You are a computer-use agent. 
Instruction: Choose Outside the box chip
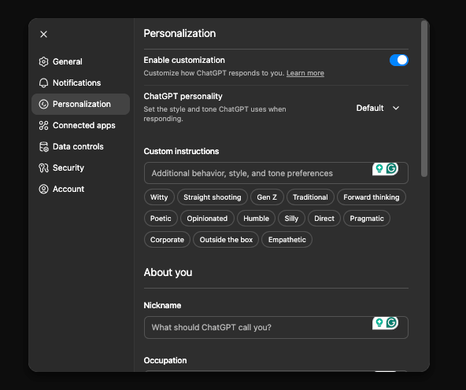(226, 240)
